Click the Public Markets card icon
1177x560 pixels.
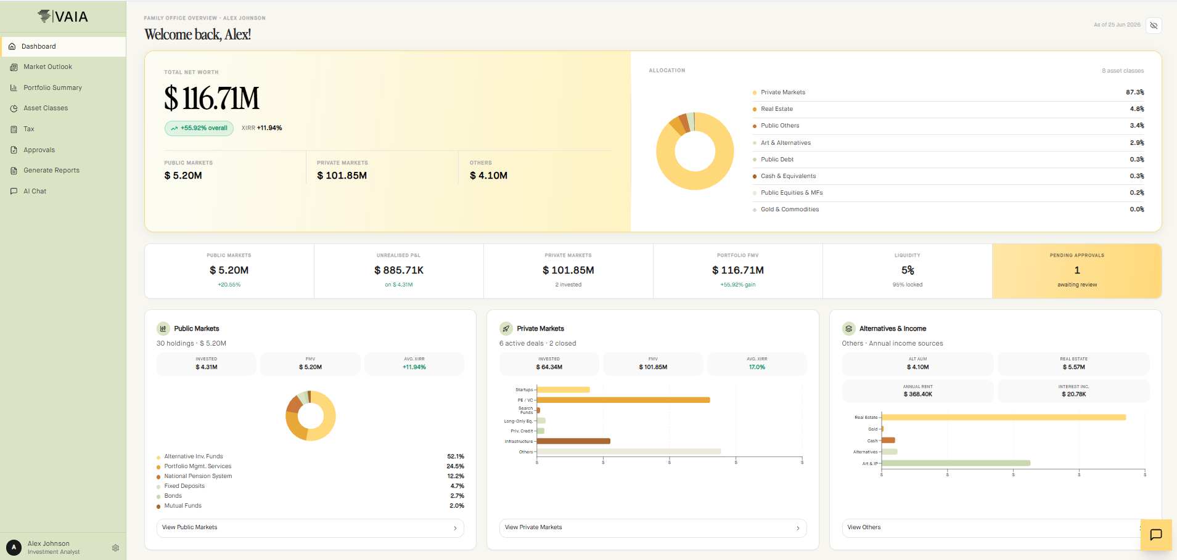(163, 328)
